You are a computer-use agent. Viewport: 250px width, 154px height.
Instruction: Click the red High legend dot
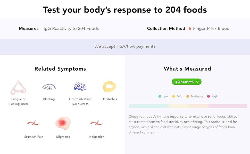(x=209, y=97)
